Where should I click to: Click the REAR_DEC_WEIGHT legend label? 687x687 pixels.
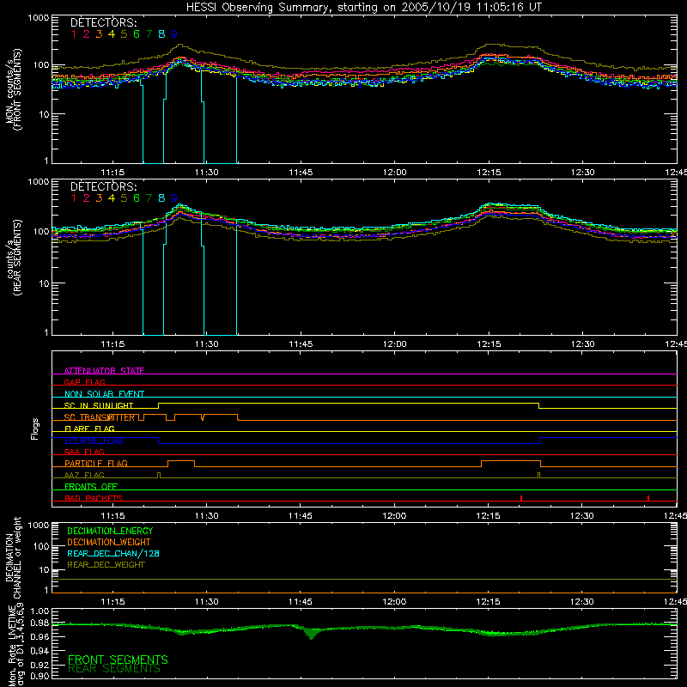pyautogui.click(x=106, y=565)
